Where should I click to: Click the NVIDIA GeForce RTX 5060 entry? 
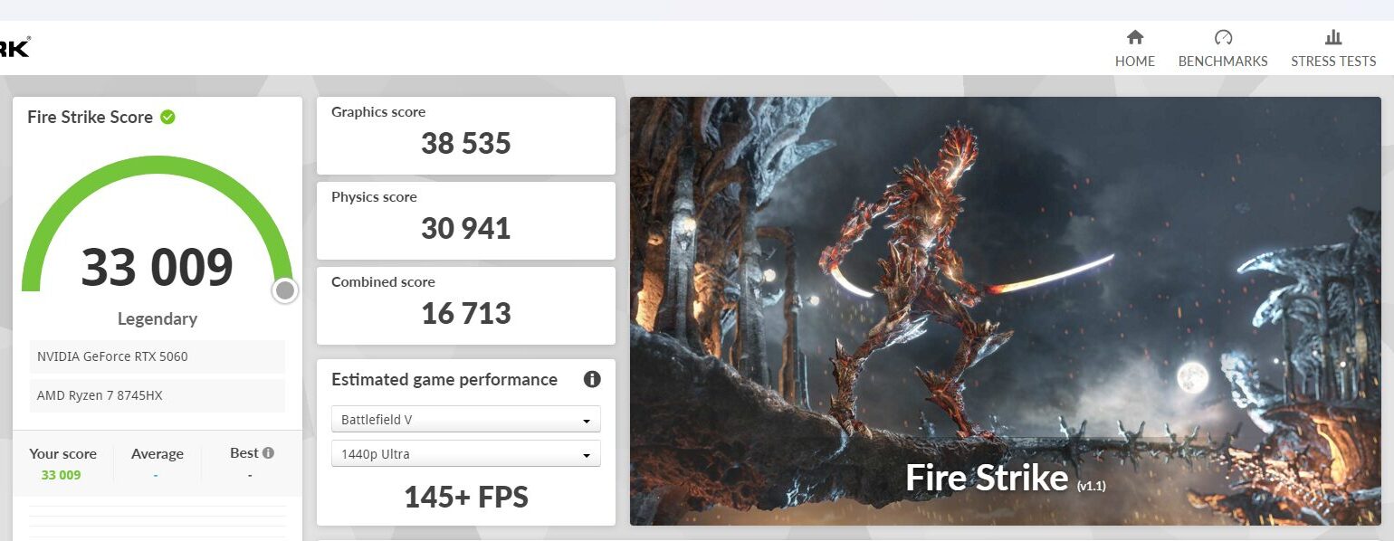(x=157, y=356)
